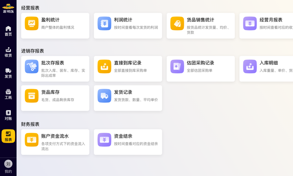Open 直接到库记录 record card
The image size is (293, 176).
pyautogui.click(x=128, y=69)
